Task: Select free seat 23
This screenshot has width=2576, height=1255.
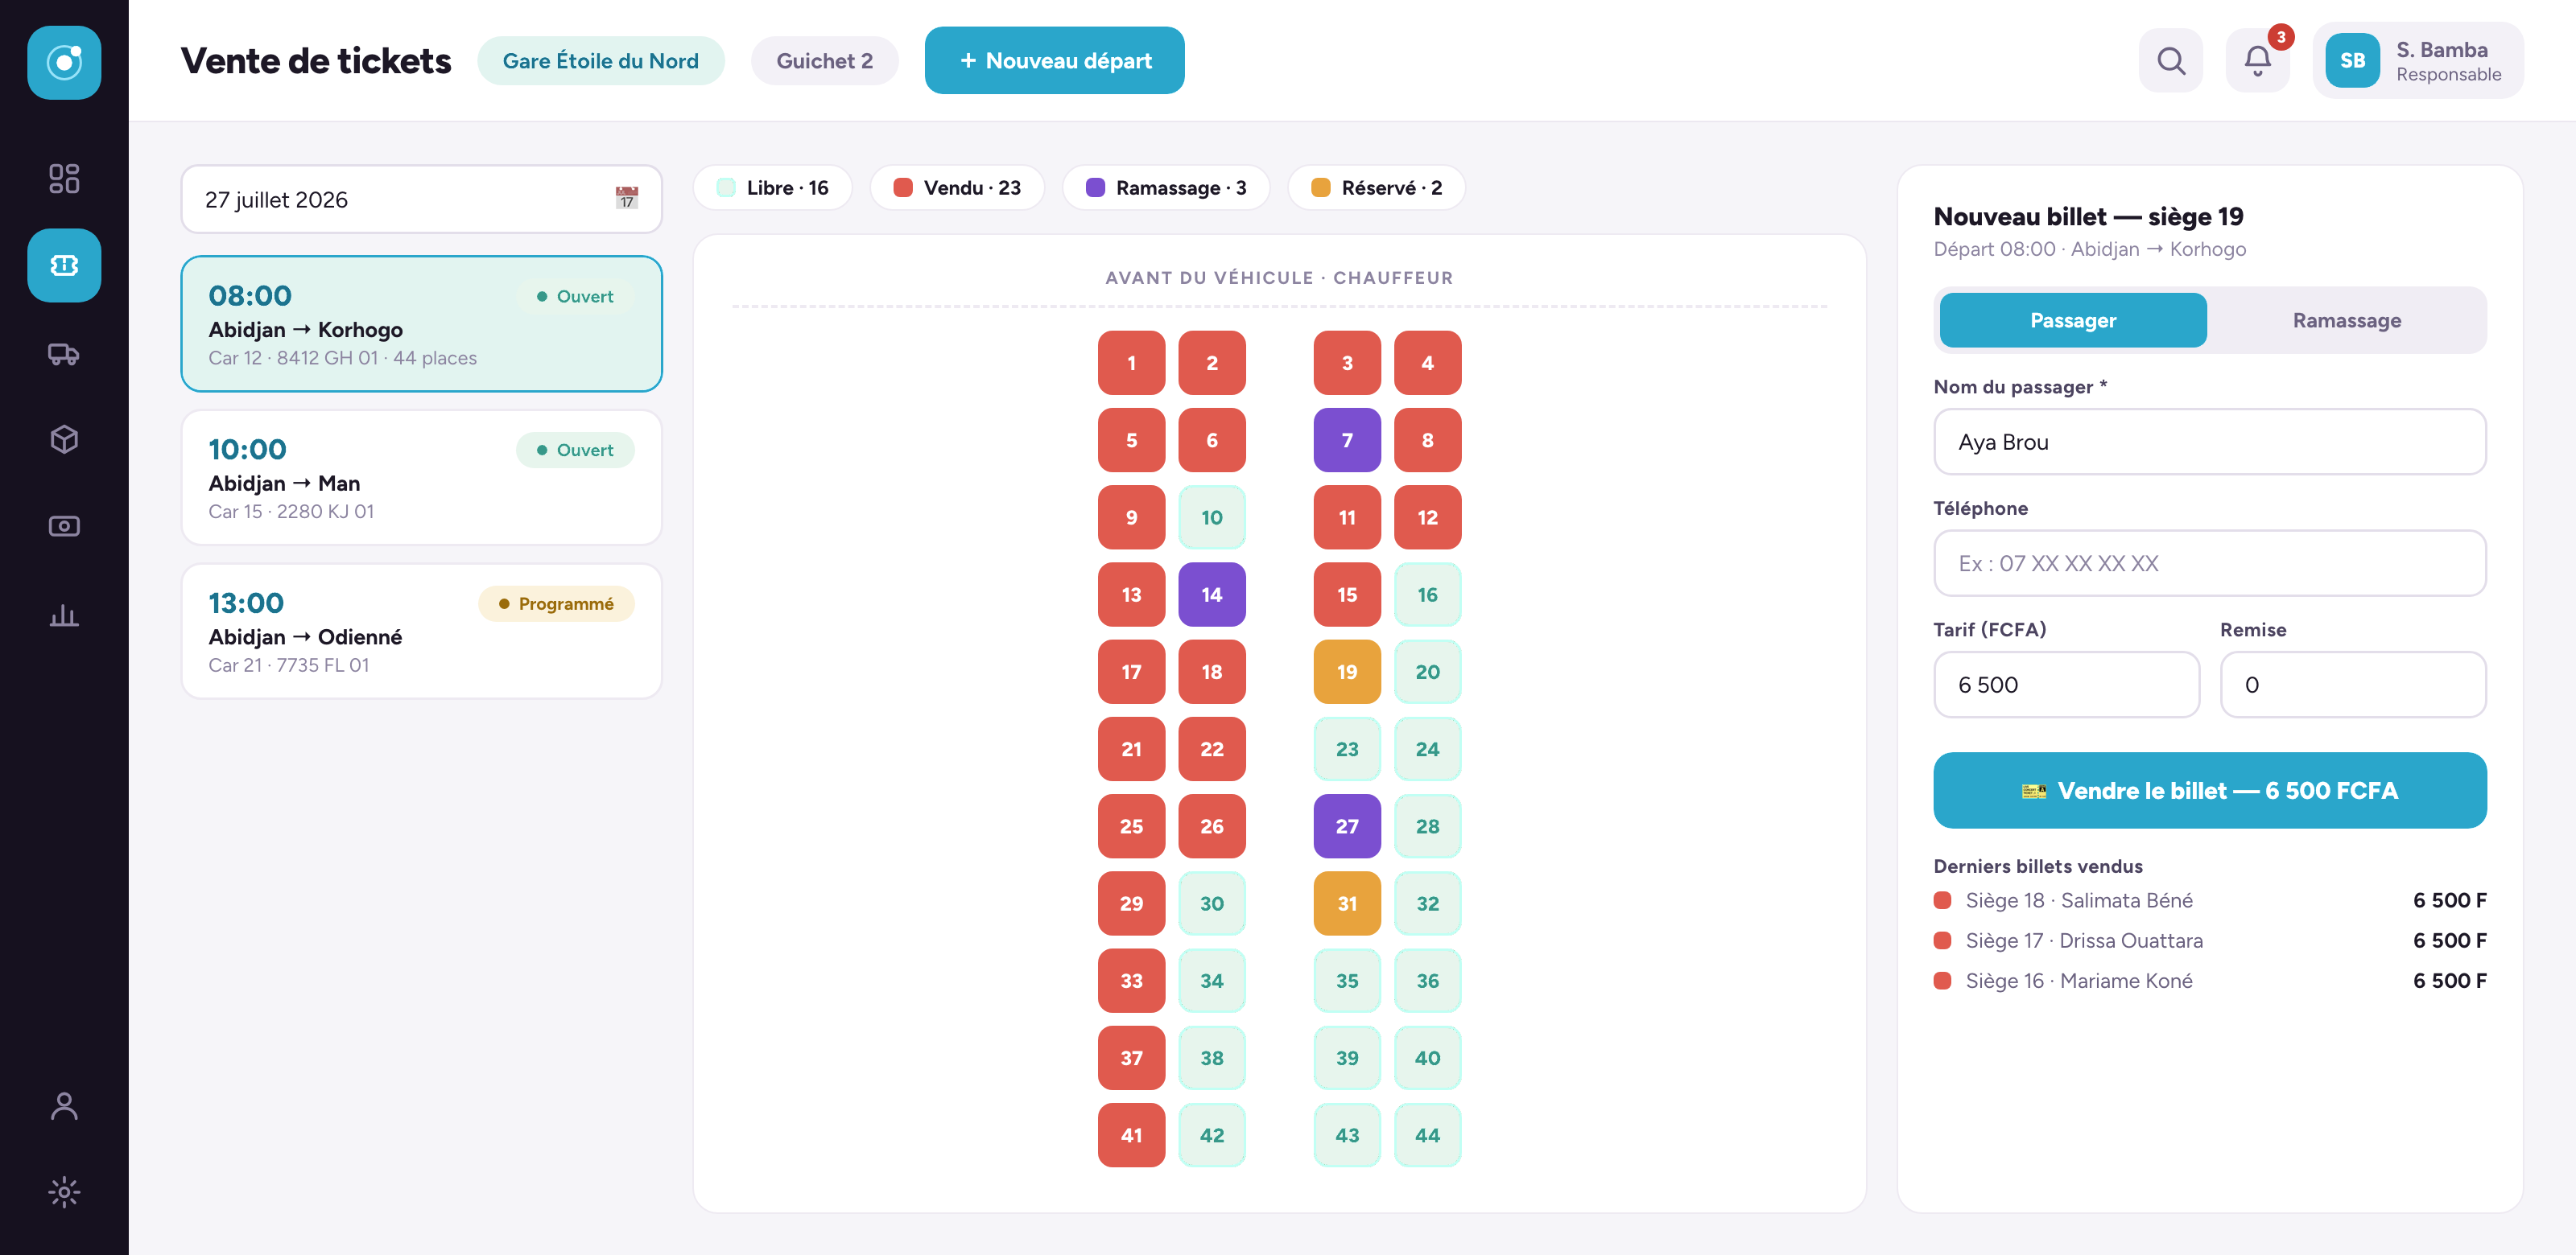Action: point(1347,750)
